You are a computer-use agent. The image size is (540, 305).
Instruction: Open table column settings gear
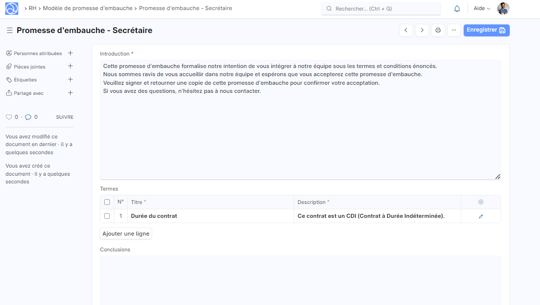[480, 202]
